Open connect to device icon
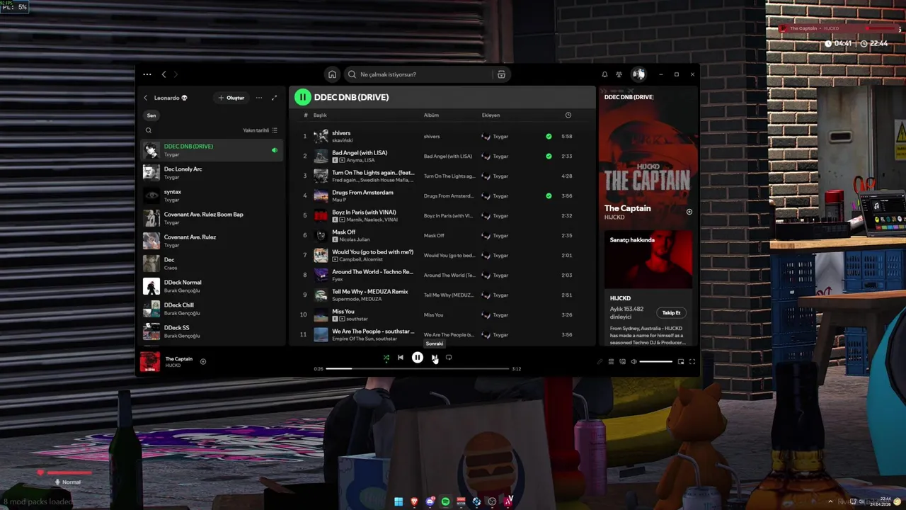 tap(623, 362)
